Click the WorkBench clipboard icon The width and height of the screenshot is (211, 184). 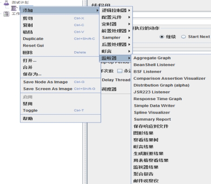point(7,14)
